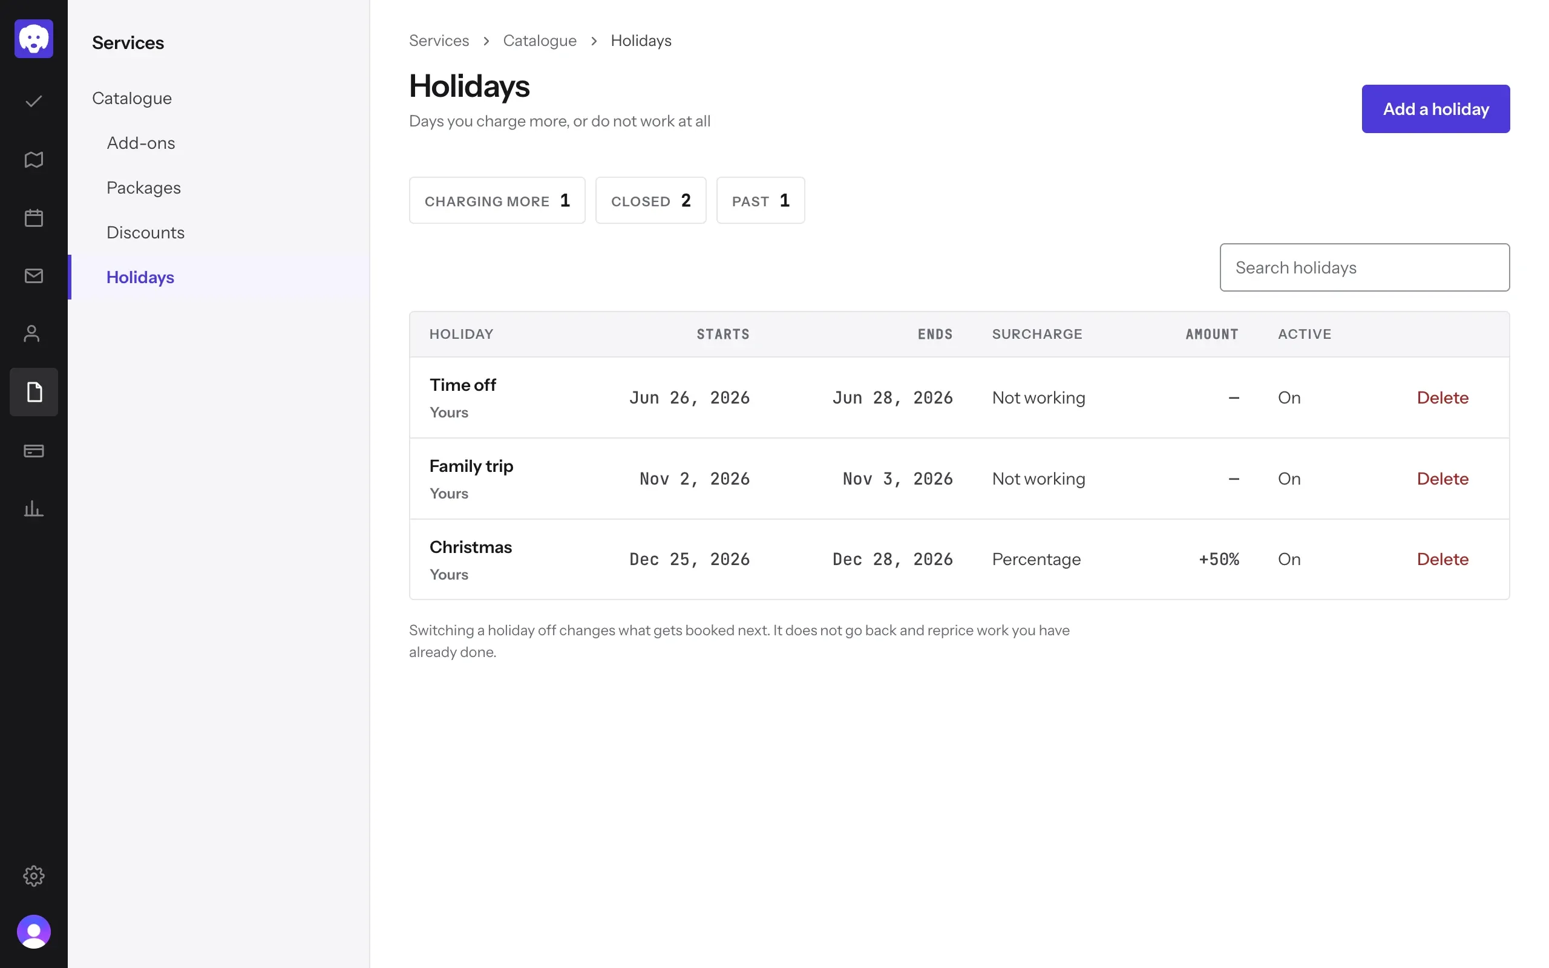Click the Starts column header
This screenshot has height=968, width=1549.
point(722,334)
